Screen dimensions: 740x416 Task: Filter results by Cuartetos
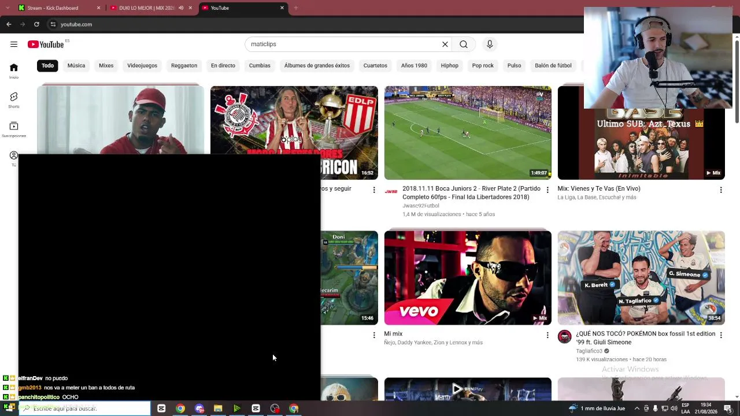click(375, 66)
